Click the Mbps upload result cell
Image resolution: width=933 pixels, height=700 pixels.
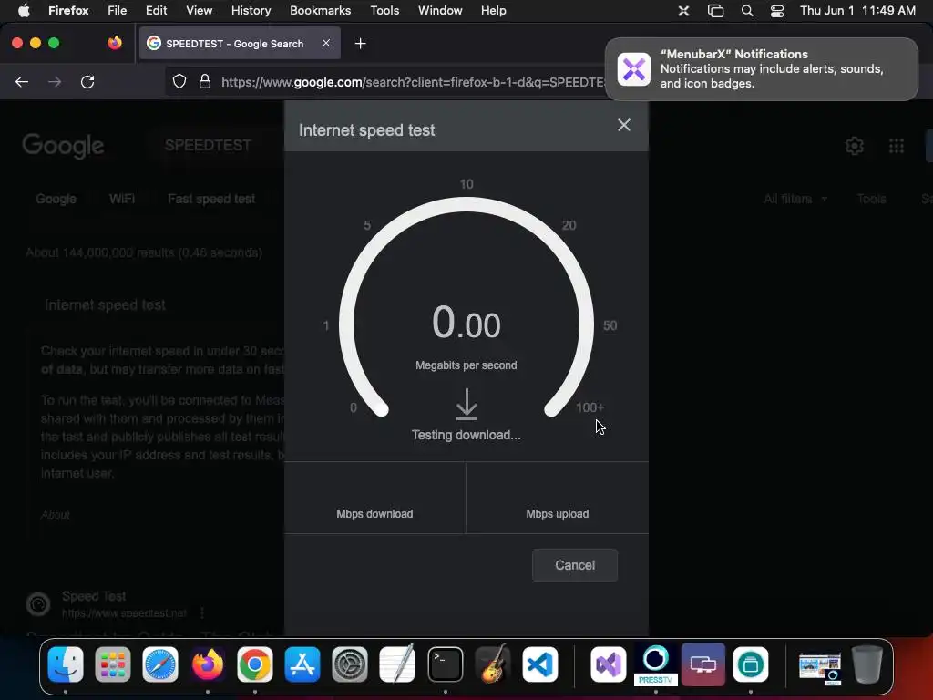point(558,498)
